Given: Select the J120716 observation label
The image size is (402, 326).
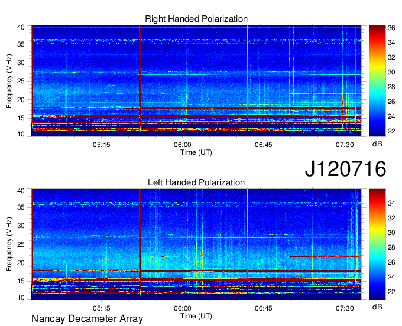Looking at the screenshot, I should coord(345,168).
